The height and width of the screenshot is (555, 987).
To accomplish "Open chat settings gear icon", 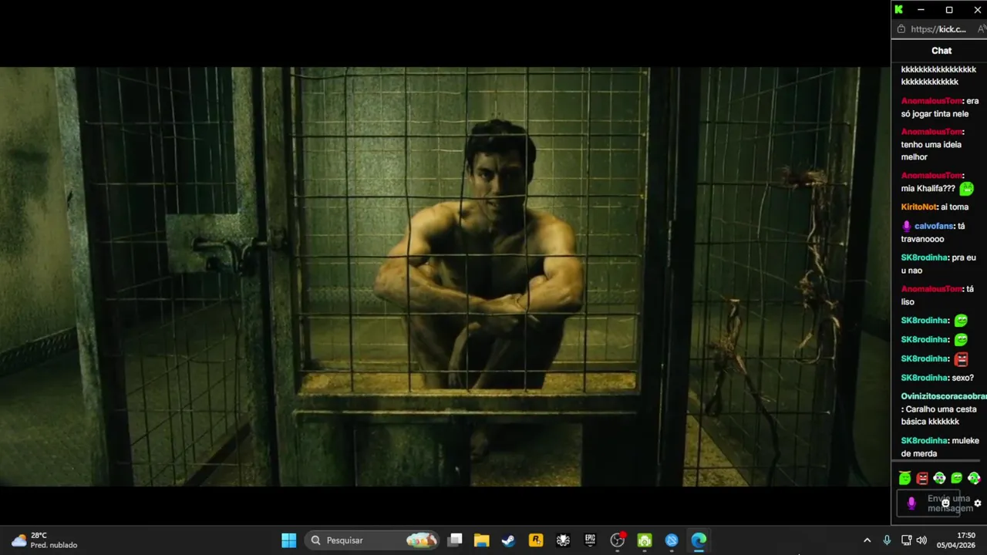I will click(978, 503).
